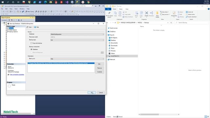Screen dimensions: 210x118
Task: Click the Delete icon in Explorer ribbon
Action: point(147,13)
